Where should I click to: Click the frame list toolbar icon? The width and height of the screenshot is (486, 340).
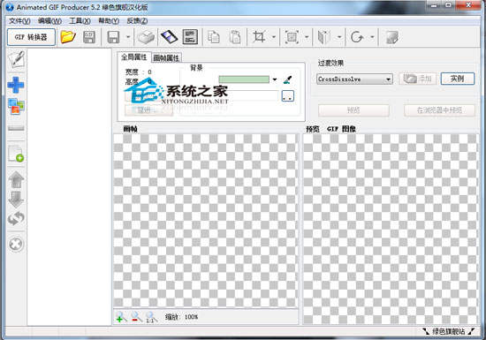pyautogui.click(x=190, y=37)
